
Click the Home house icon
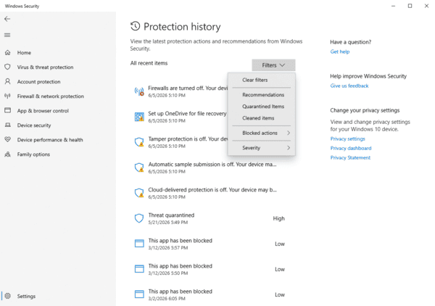point(8,52)
